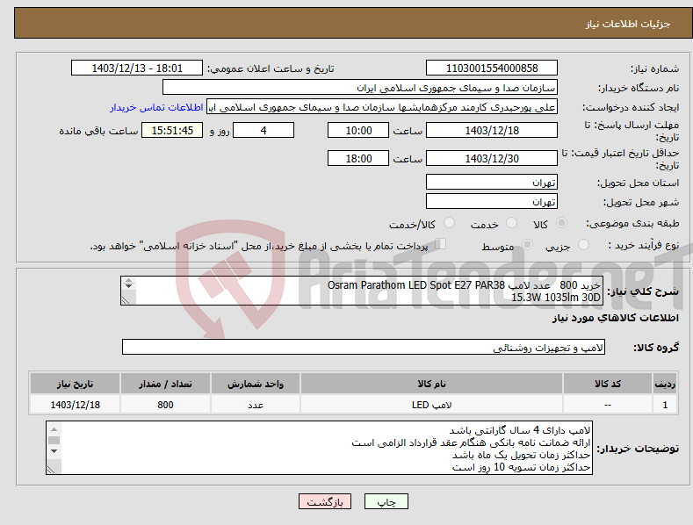Click down arrow of buyer notes scrollbar
Image resolution: width=693 pixels, height=525 pixels.
pos(54,451)
